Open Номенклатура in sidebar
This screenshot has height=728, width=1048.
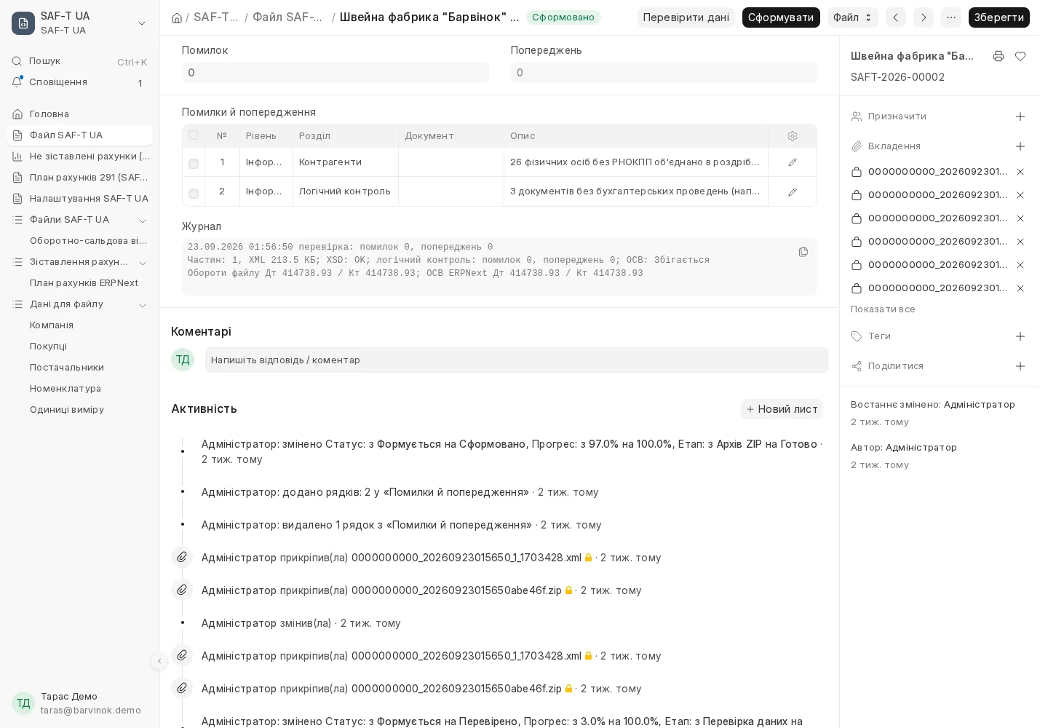click(80, 389)
